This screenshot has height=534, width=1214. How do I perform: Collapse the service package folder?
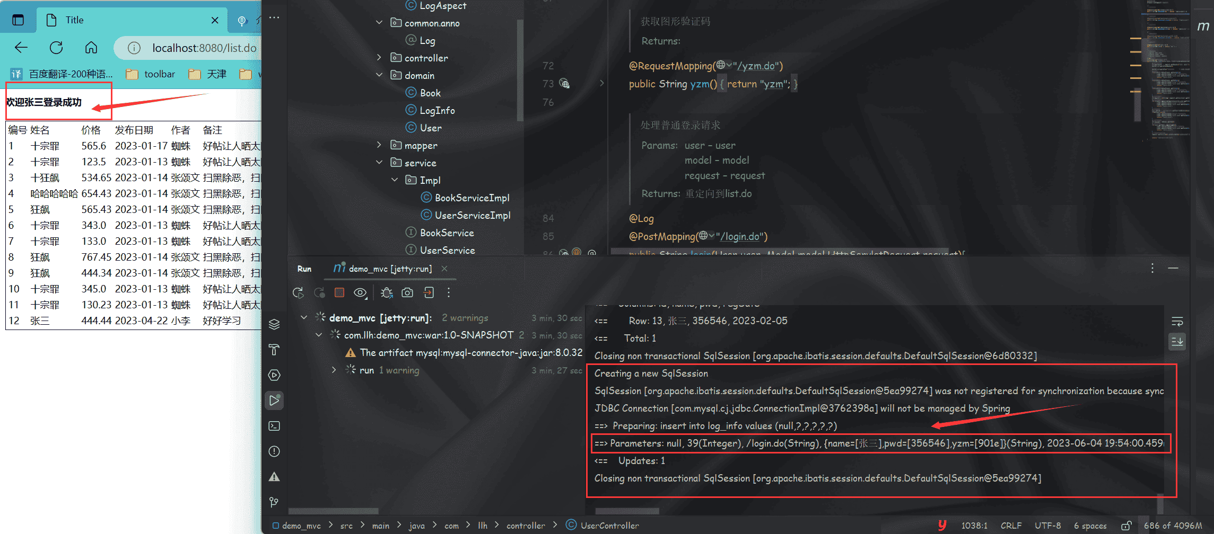click(379, 163)
